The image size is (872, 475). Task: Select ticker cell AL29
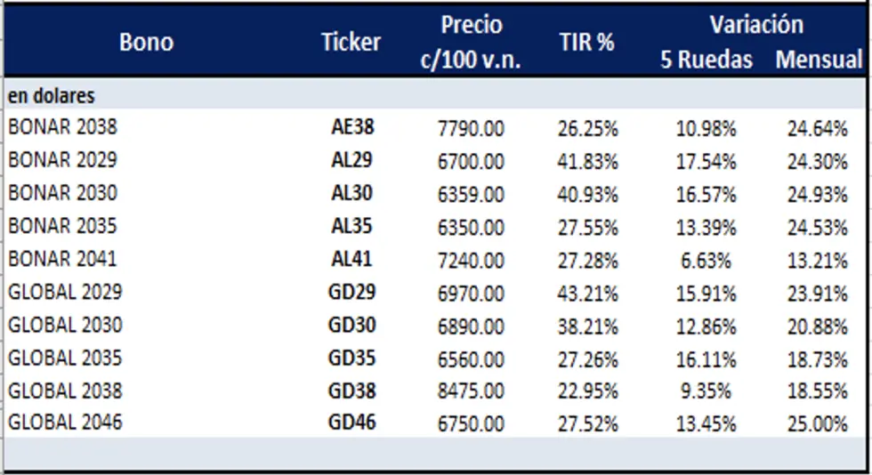[351, 160]
